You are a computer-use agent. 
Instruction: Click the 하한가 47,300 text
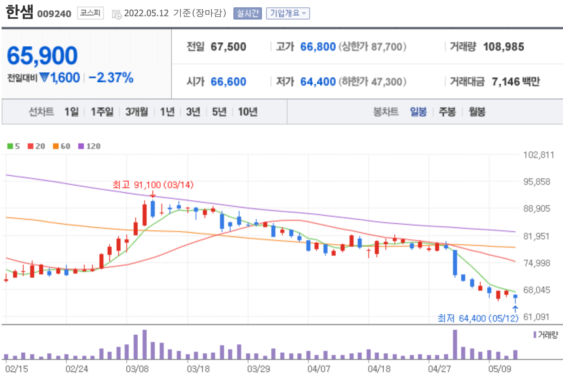[x=373, y=82]
